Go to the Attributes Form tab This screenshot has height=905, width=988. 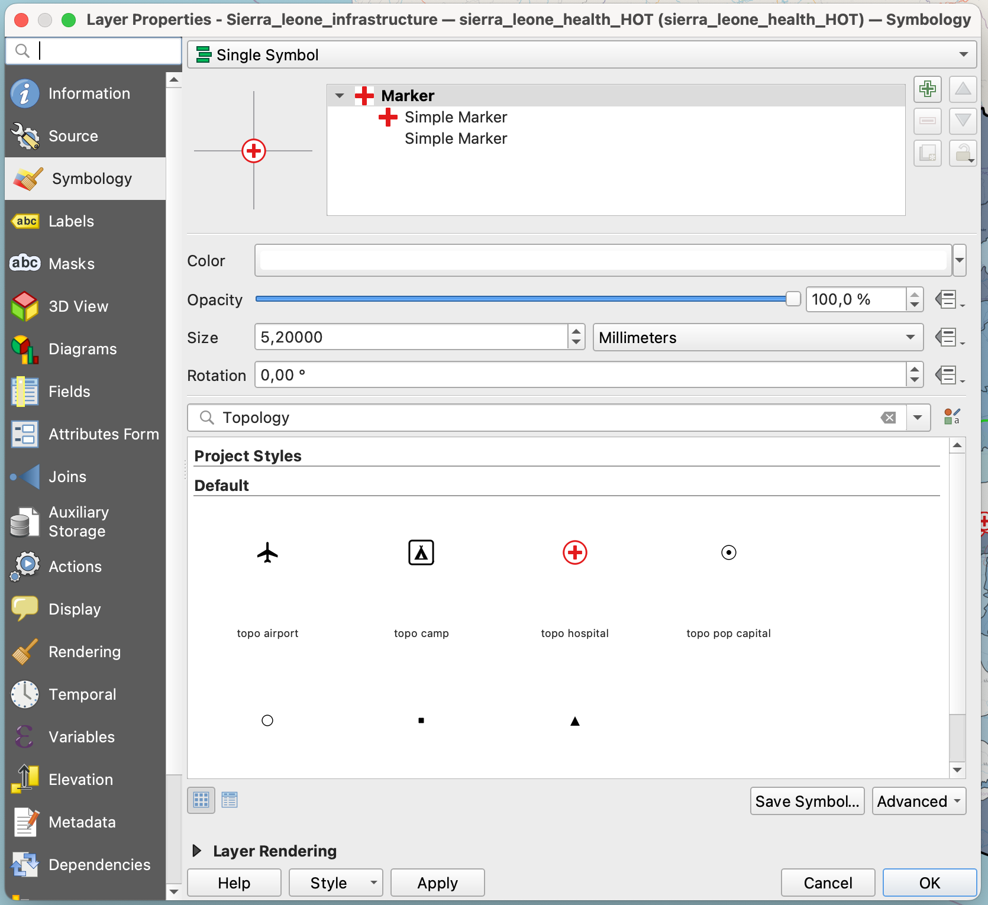[103, 434]
